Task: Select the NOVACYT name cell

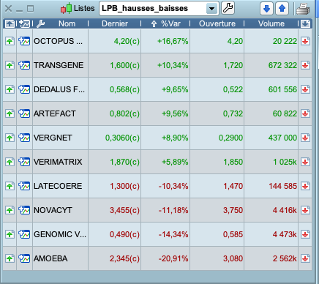Action: tap(60, 210)
